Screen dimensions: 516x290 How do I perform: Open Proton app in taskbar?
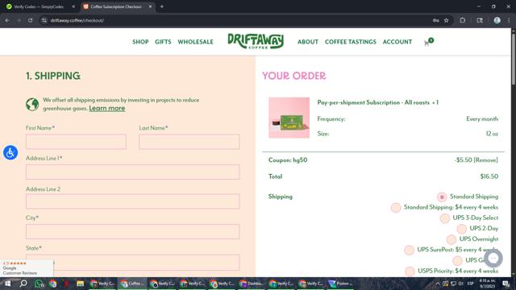(x=340, y=284)
